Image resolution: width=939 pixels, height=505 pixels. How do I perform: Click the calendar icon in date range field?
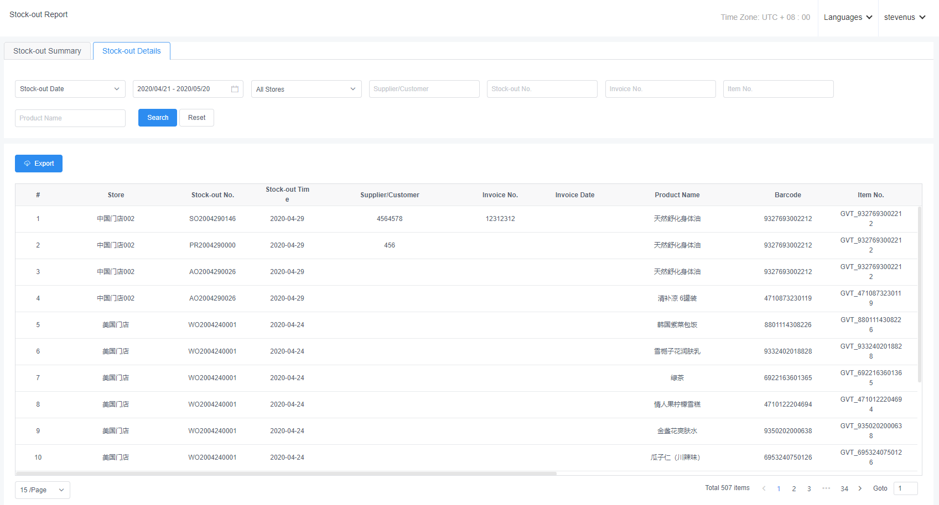[x=235, y=89]
